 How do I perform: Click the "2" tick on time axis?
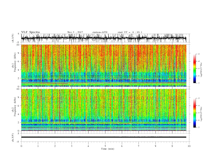(x=55, y=146)
